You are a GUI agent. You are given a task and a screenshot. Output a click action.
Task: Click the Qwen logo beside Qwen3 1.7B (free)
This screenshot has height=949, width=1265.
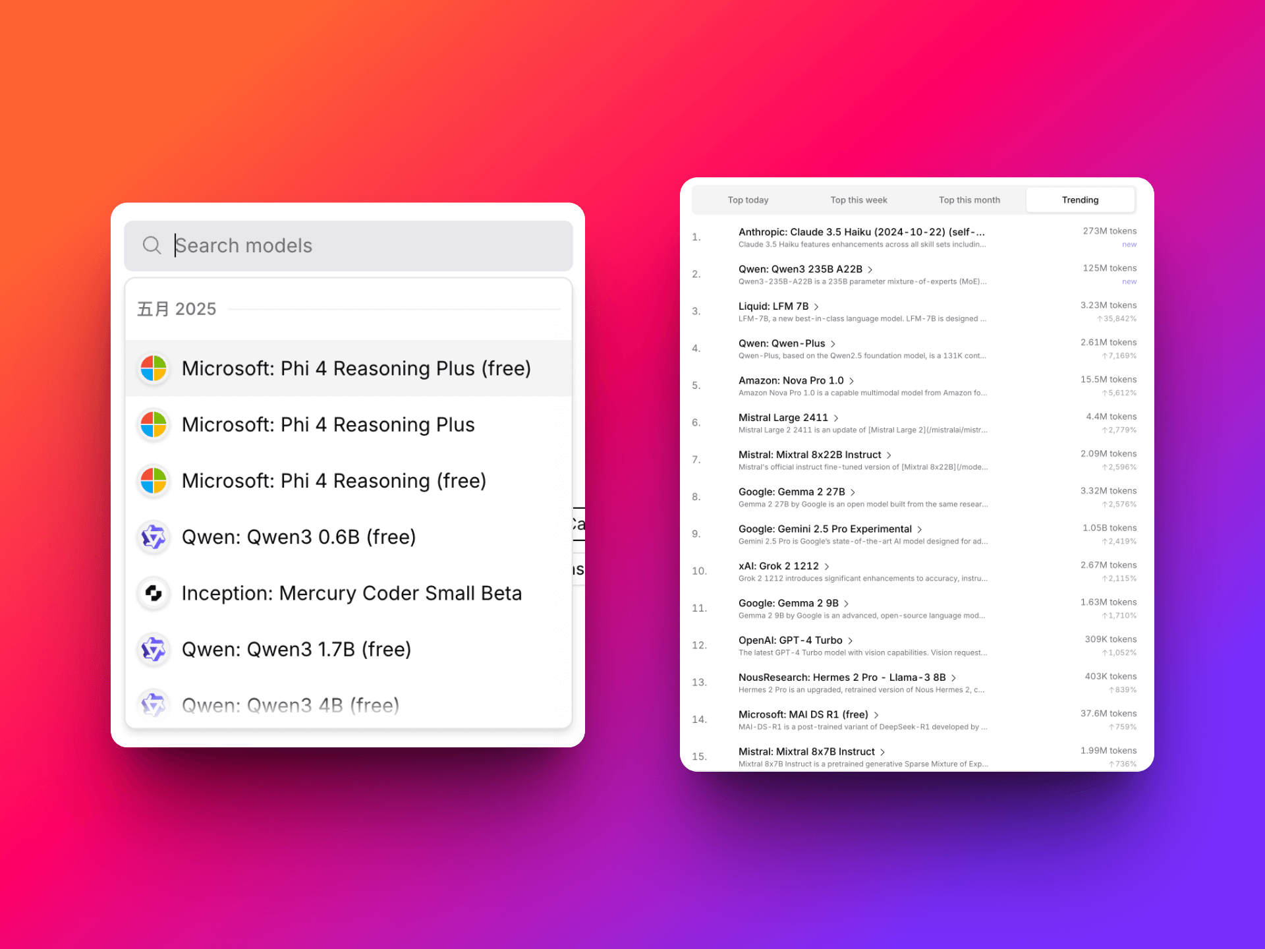(x=154, y=649)
